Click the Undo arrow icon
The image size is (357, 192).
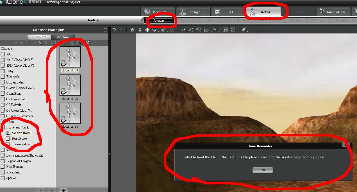pos(114,30)
